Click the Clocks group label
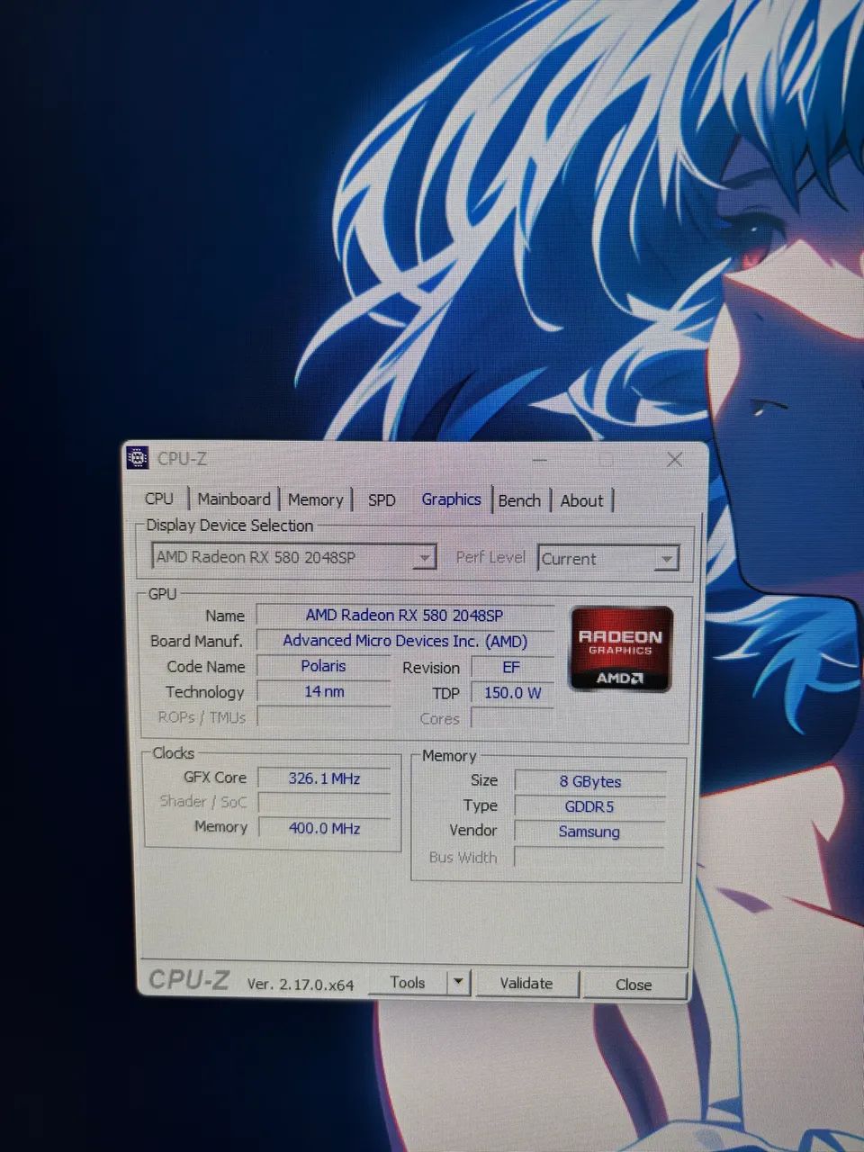This screenshot has height=1152, width=864. click(173, 753)
